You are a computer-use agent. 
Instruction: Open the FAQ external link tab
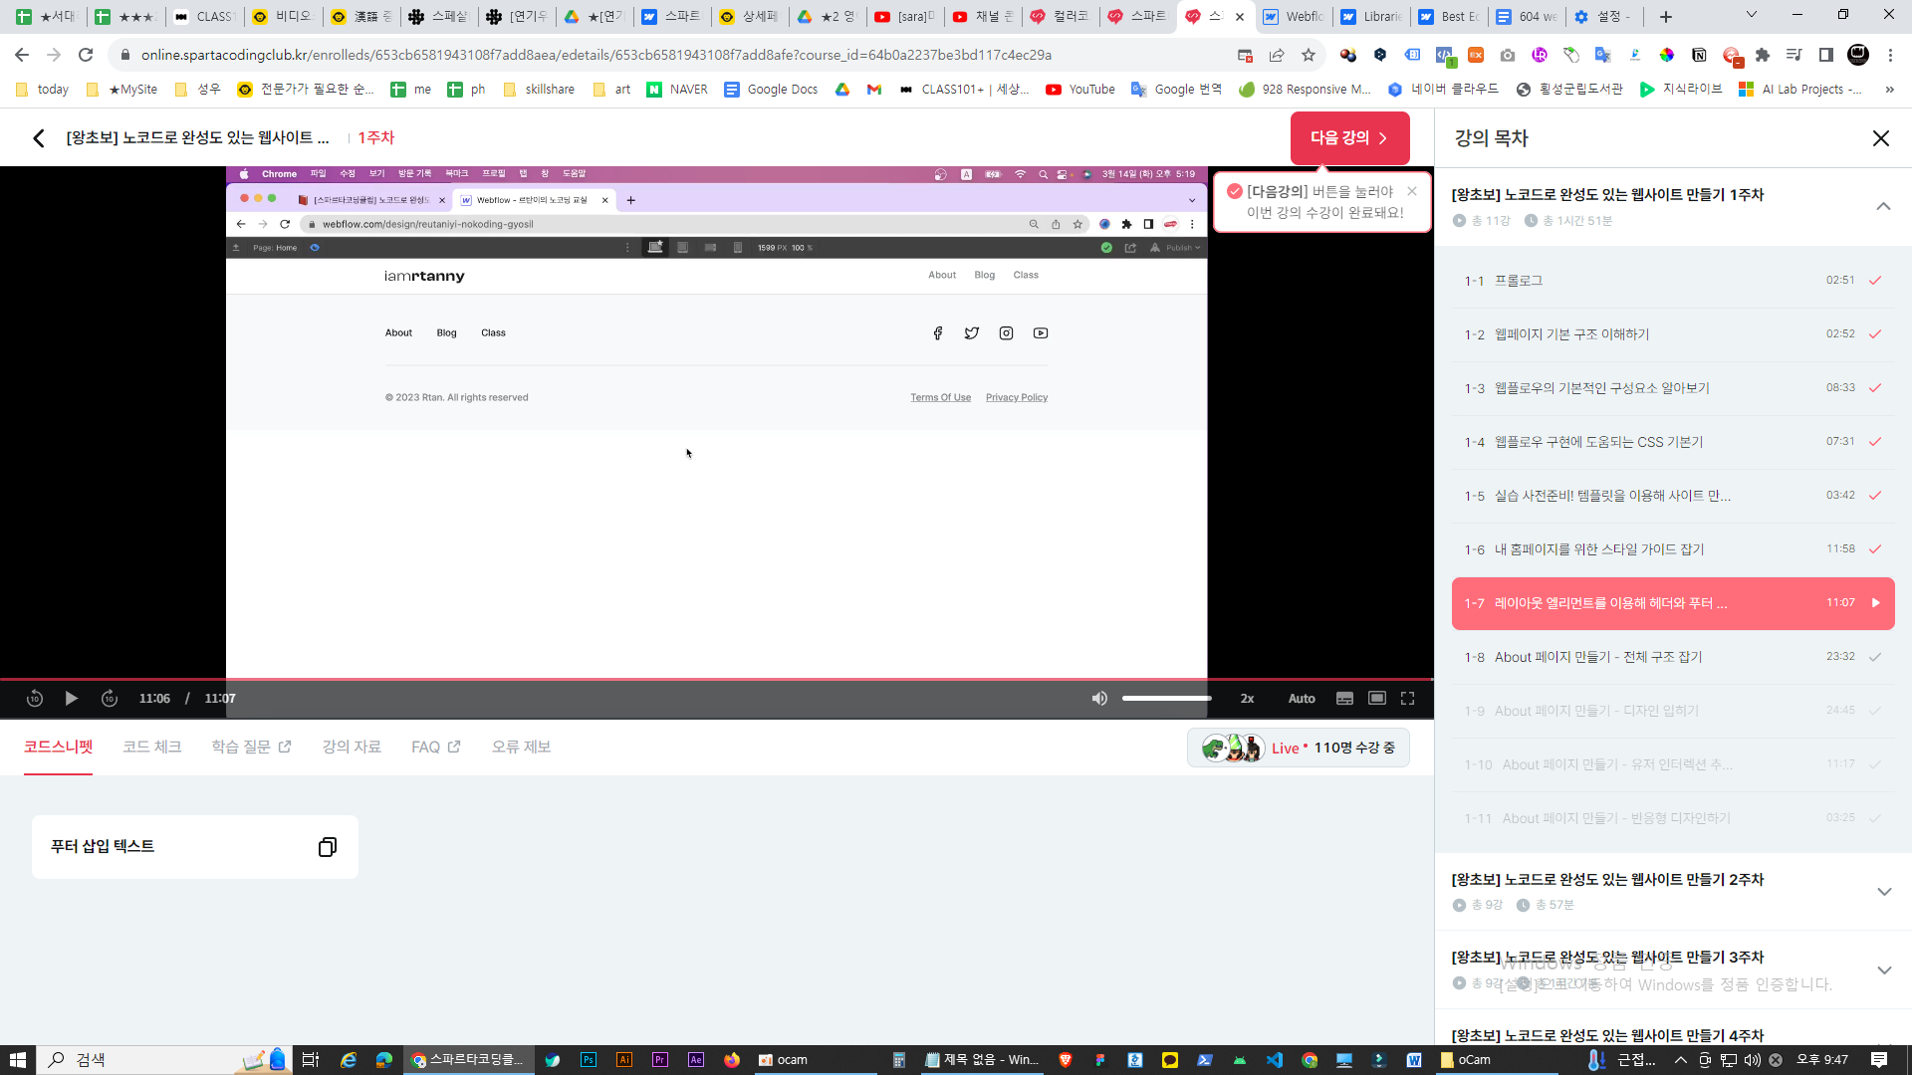click(436, 747)
